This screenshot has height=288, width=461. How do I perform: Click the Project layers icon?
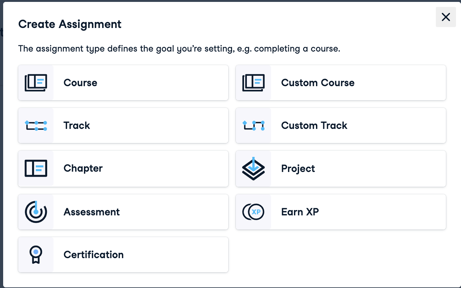pos(253,169)
